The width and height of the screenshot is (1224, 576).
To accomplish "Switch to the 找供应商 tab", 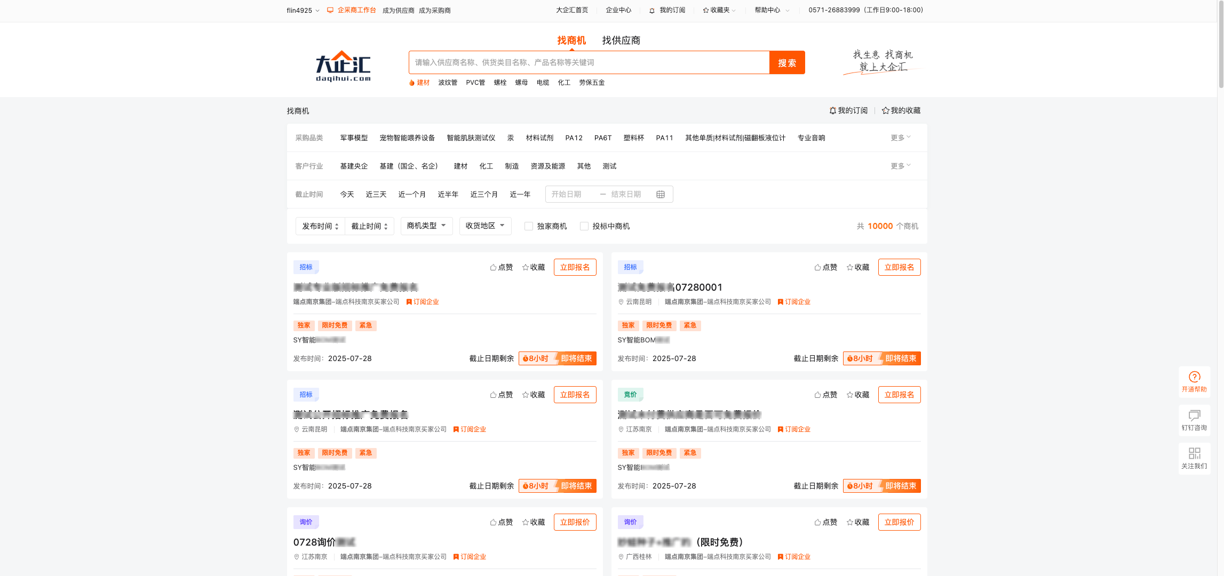I will click(x=621, y=40).
